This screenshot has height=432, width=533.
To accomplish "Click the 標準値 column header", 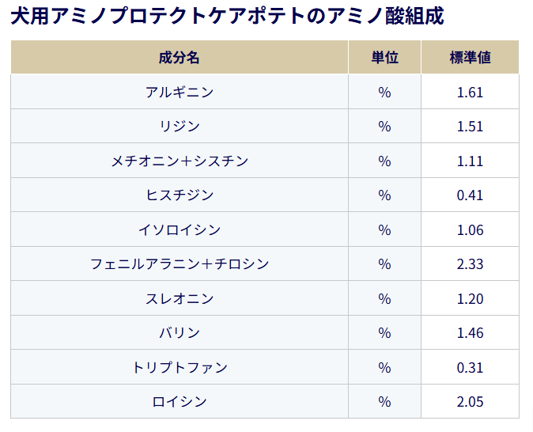I will coord(470,58).
